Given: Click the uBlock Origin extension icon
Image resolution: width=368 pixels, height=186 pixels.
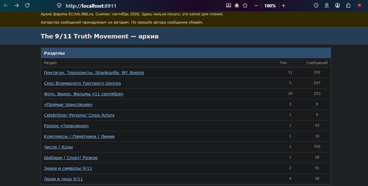Looking at the screenshot, I should click(x=359, y=5).
